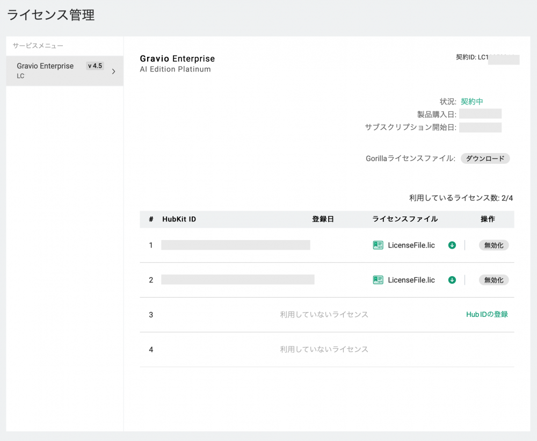Select the redacted HubKit ID in row 2
537x441 pixels.
(237, 280)
